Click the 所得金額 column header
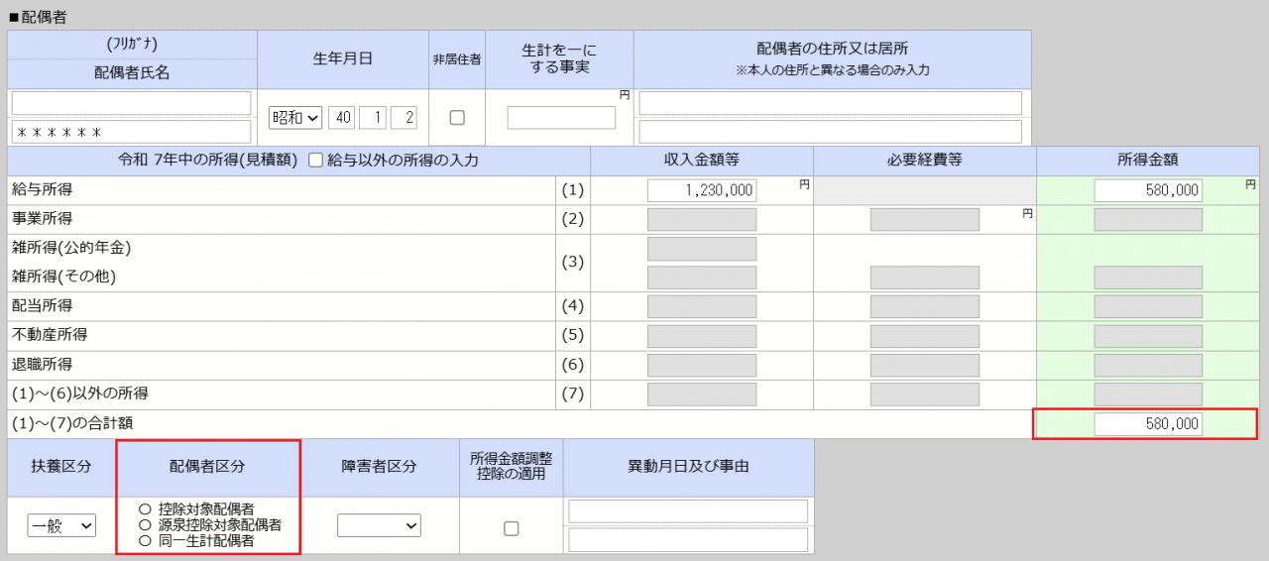 pos(1148,161)
